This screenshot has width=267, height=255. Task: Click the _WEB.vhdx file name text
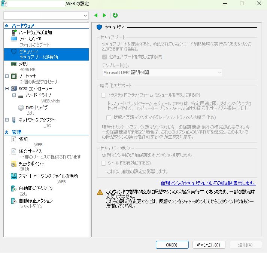(51, 101)
